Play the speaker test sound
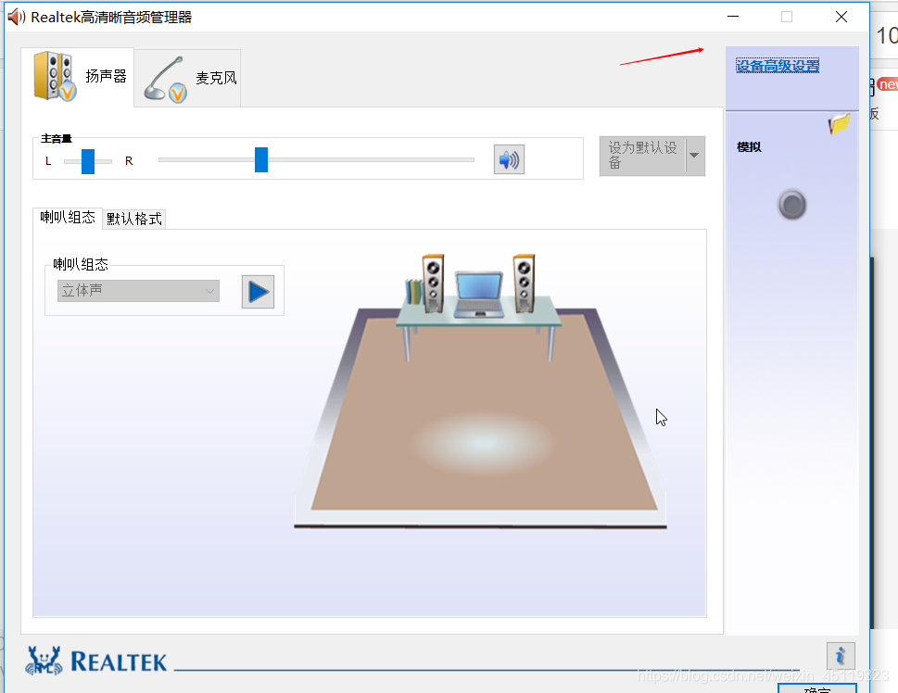 [258, 292]
